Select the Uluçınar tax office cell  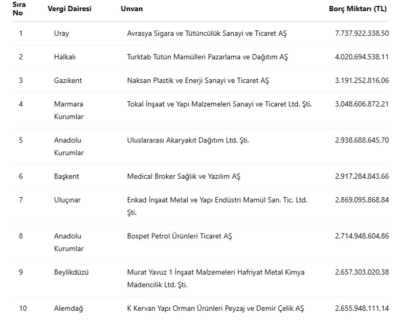(x=67, y=200)
